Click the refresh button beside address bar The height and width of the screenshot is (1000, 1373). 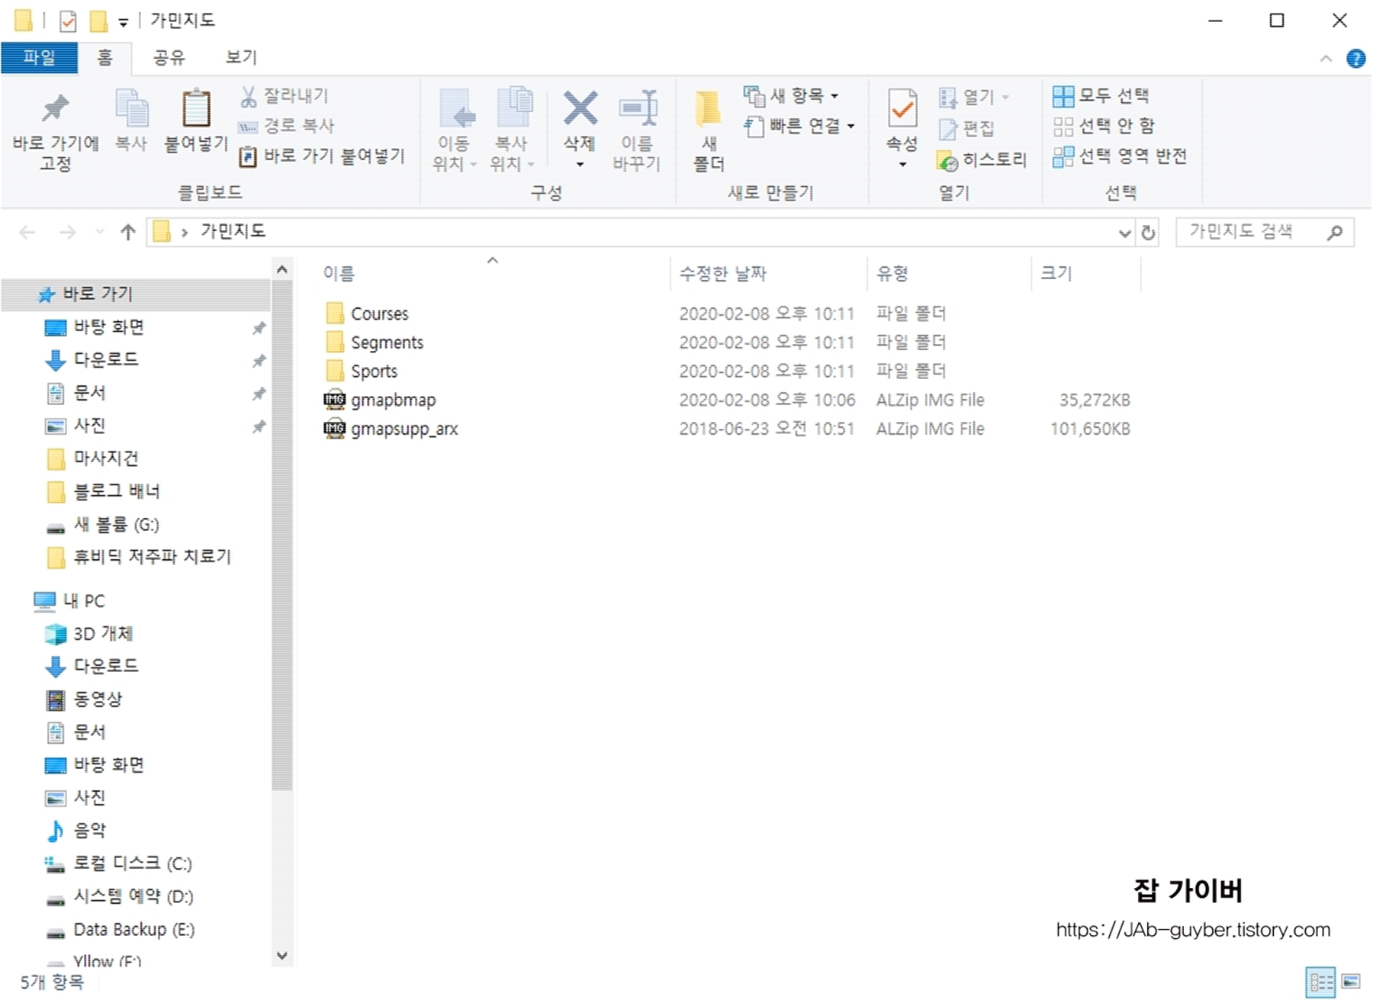(1148, 232)
